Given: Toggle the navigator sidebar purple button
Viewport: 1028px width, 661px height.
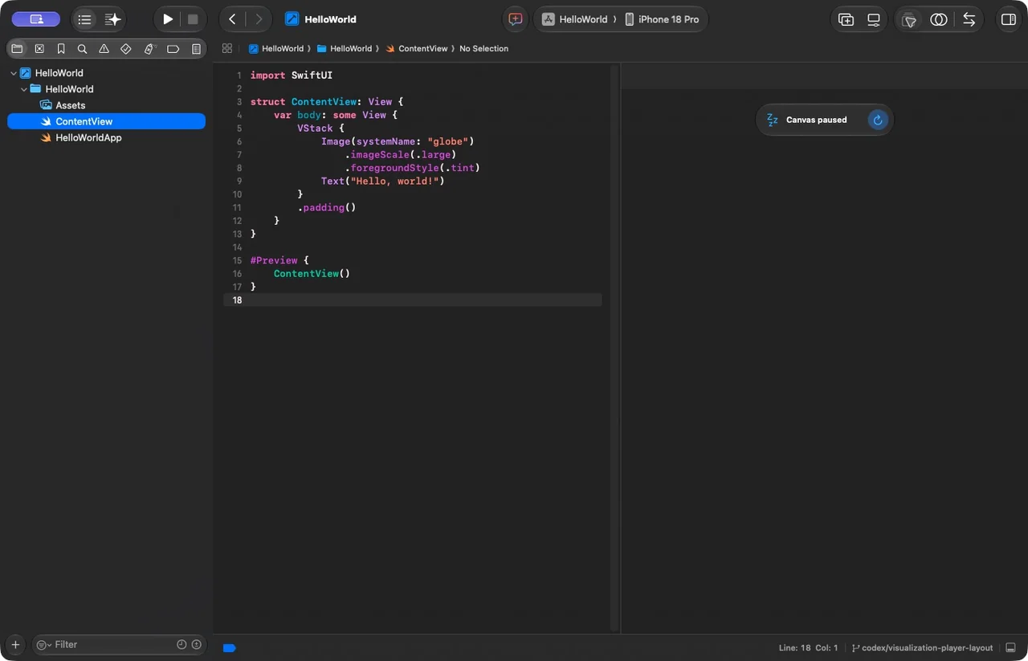Looking at the screenshot, I should click(x=35, y=19).
